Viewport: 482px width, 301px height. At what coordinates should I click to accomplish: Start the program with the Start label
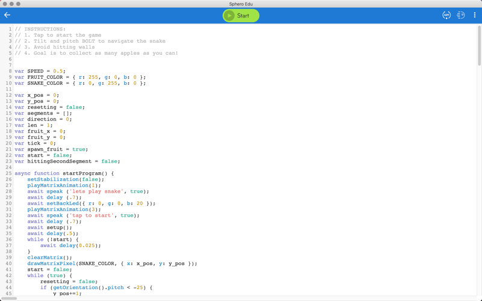click(243, 16)
